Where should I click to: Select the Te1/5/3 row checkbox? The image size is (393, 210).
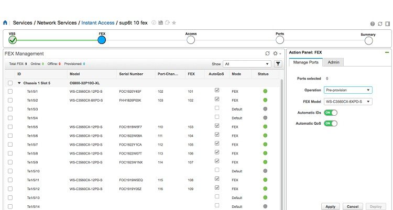pyautogui.click(x=10, y=109)
